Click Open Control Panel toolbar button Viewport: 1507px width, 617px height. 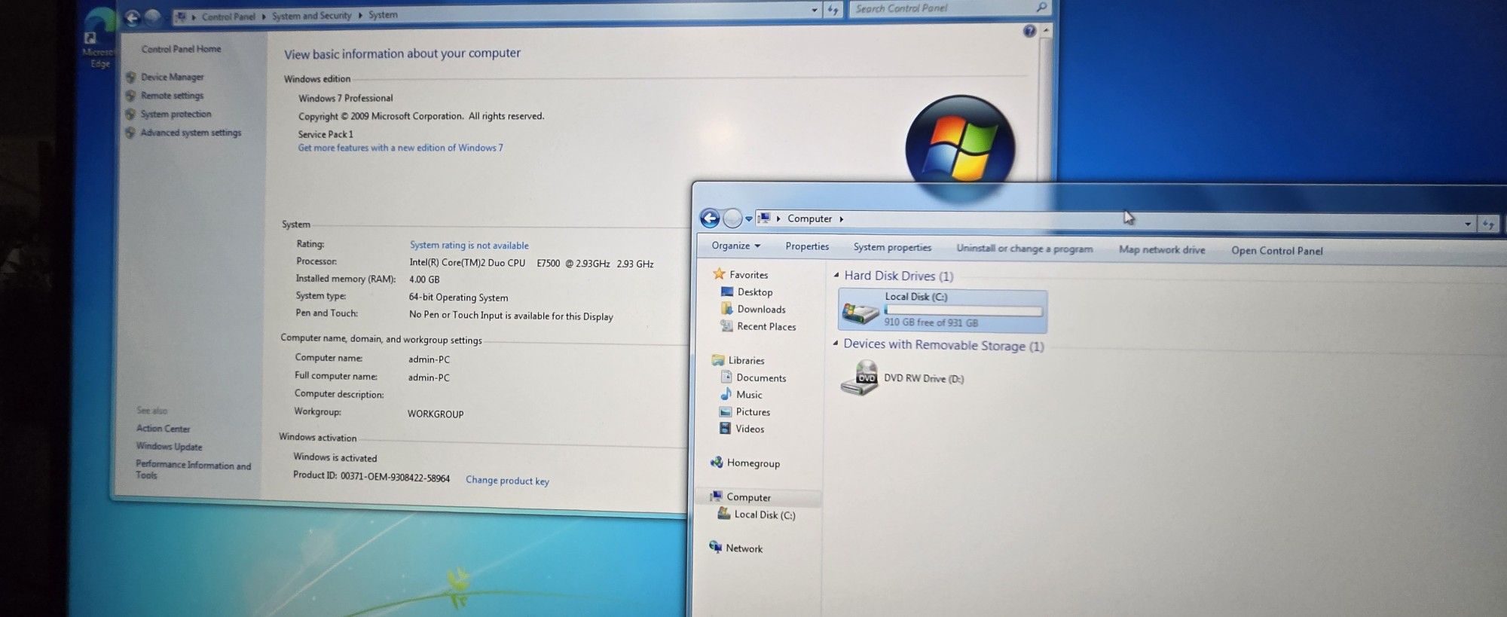(1276, 251)
